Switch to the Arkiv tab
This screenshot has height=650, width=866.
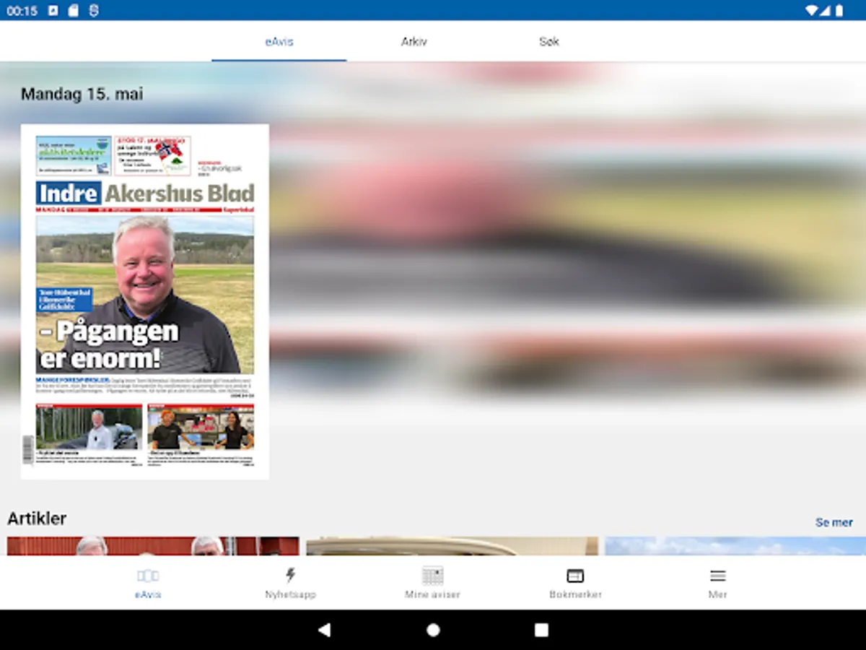pos(414,42)
